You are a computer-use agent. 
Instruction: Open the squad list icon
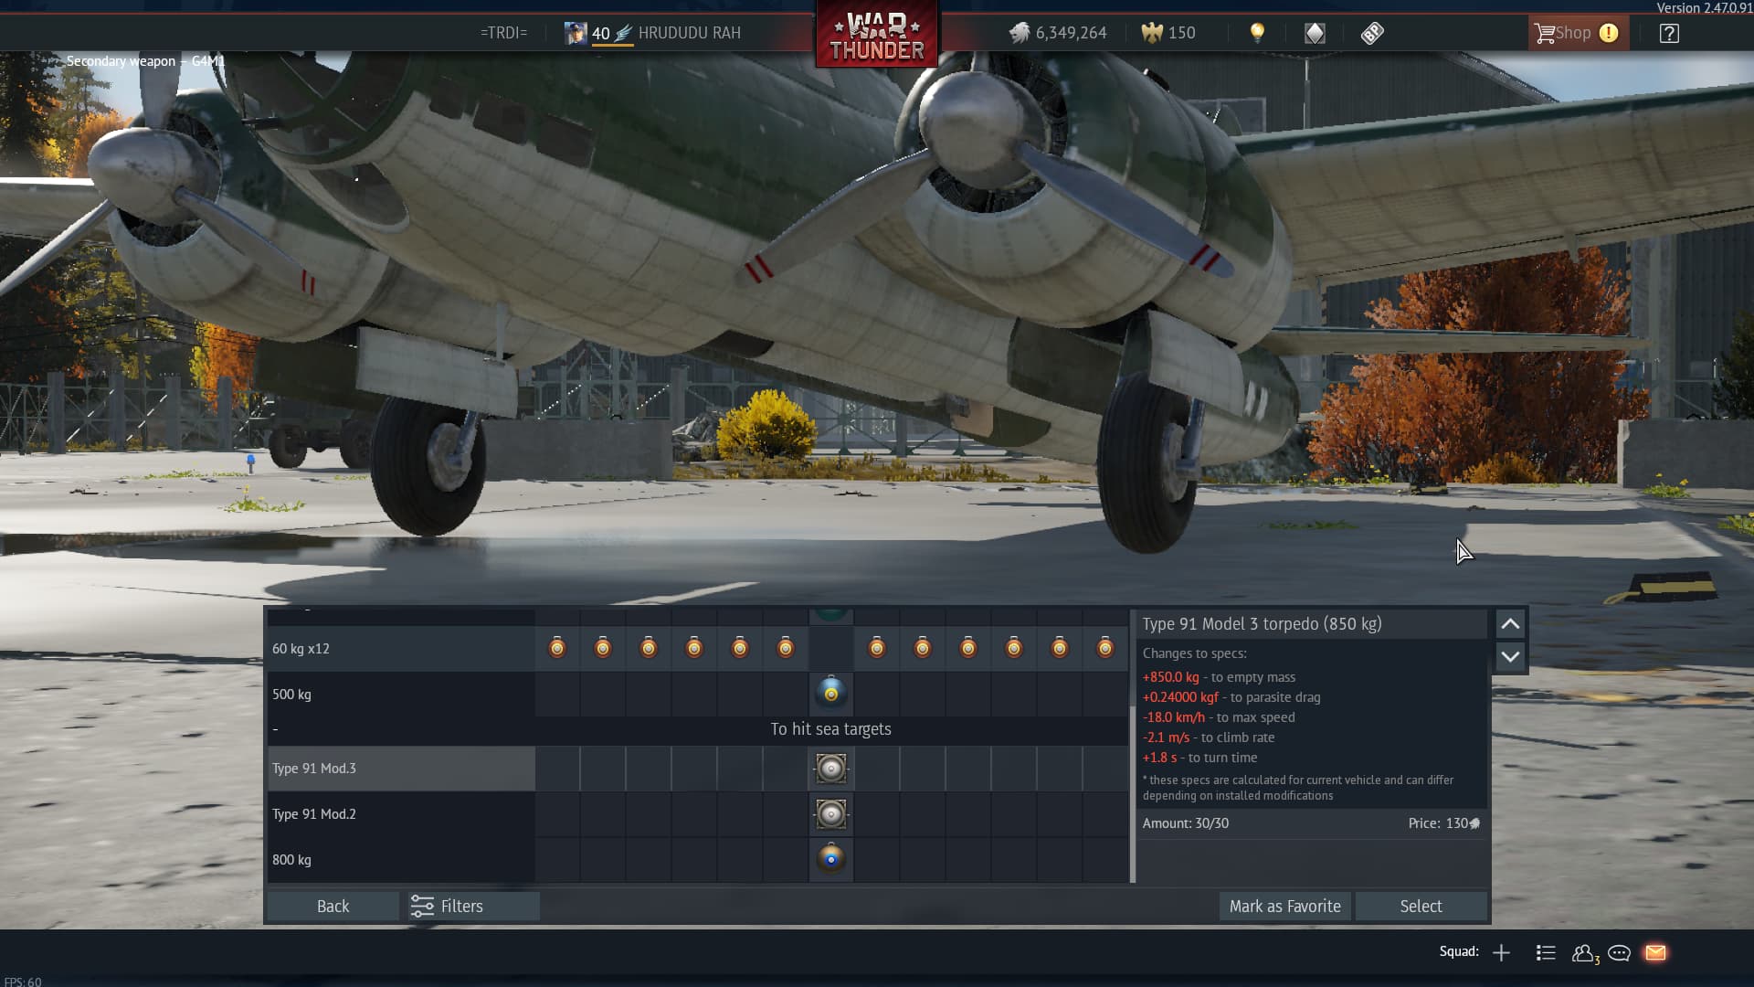1546,953
